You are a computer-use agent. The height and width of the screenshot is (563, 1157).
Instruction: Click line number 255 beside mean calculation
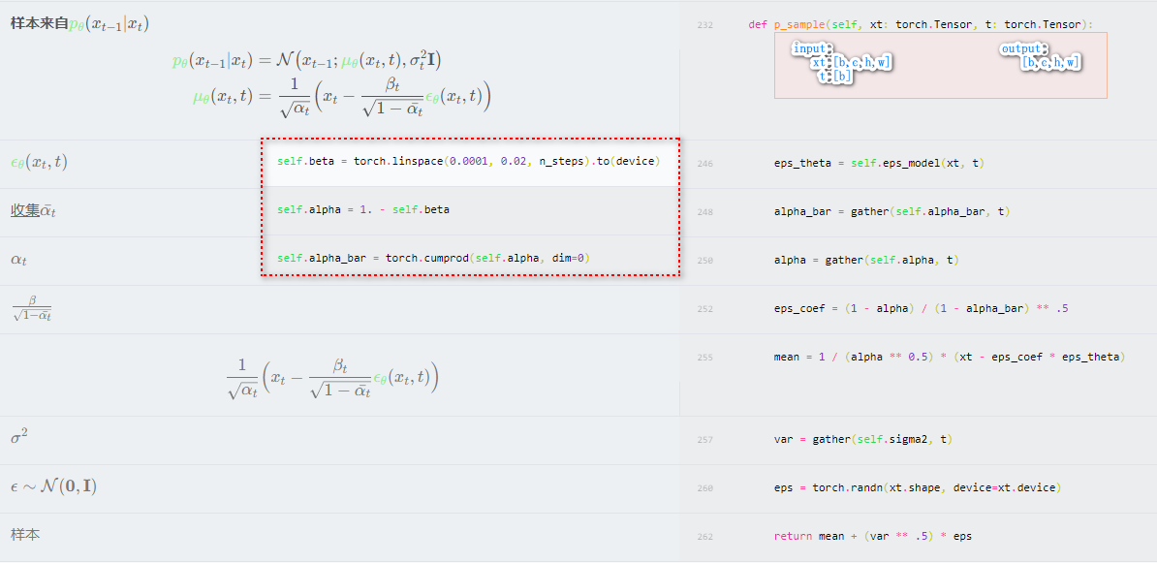click(704, 358)
